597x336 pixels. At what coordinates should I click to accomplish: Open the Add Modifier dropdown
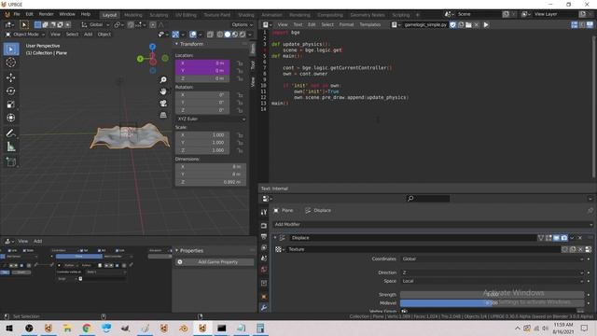(x=433, y=224)
